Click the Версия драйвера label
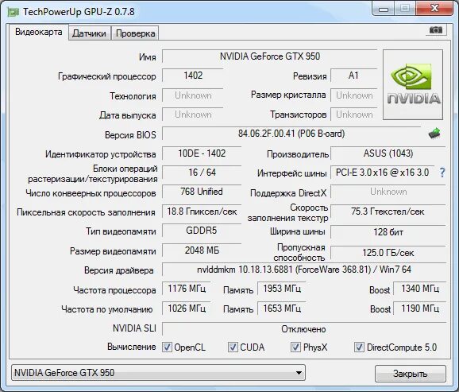459x392 pixels. tap(118, 270)
